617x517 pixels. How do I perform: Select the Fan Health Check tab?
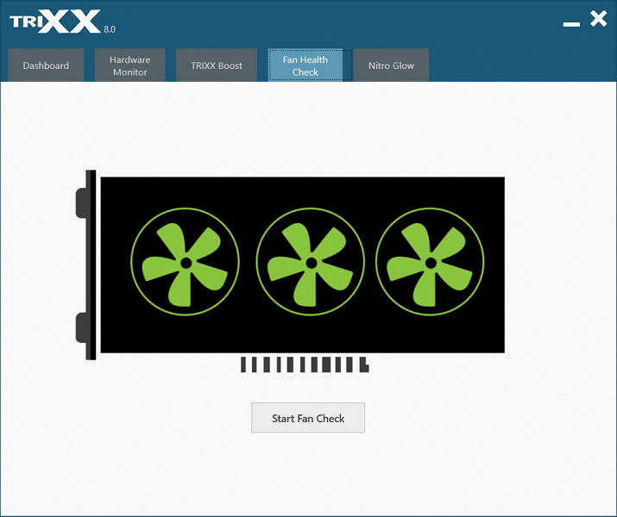coord(305,65)
